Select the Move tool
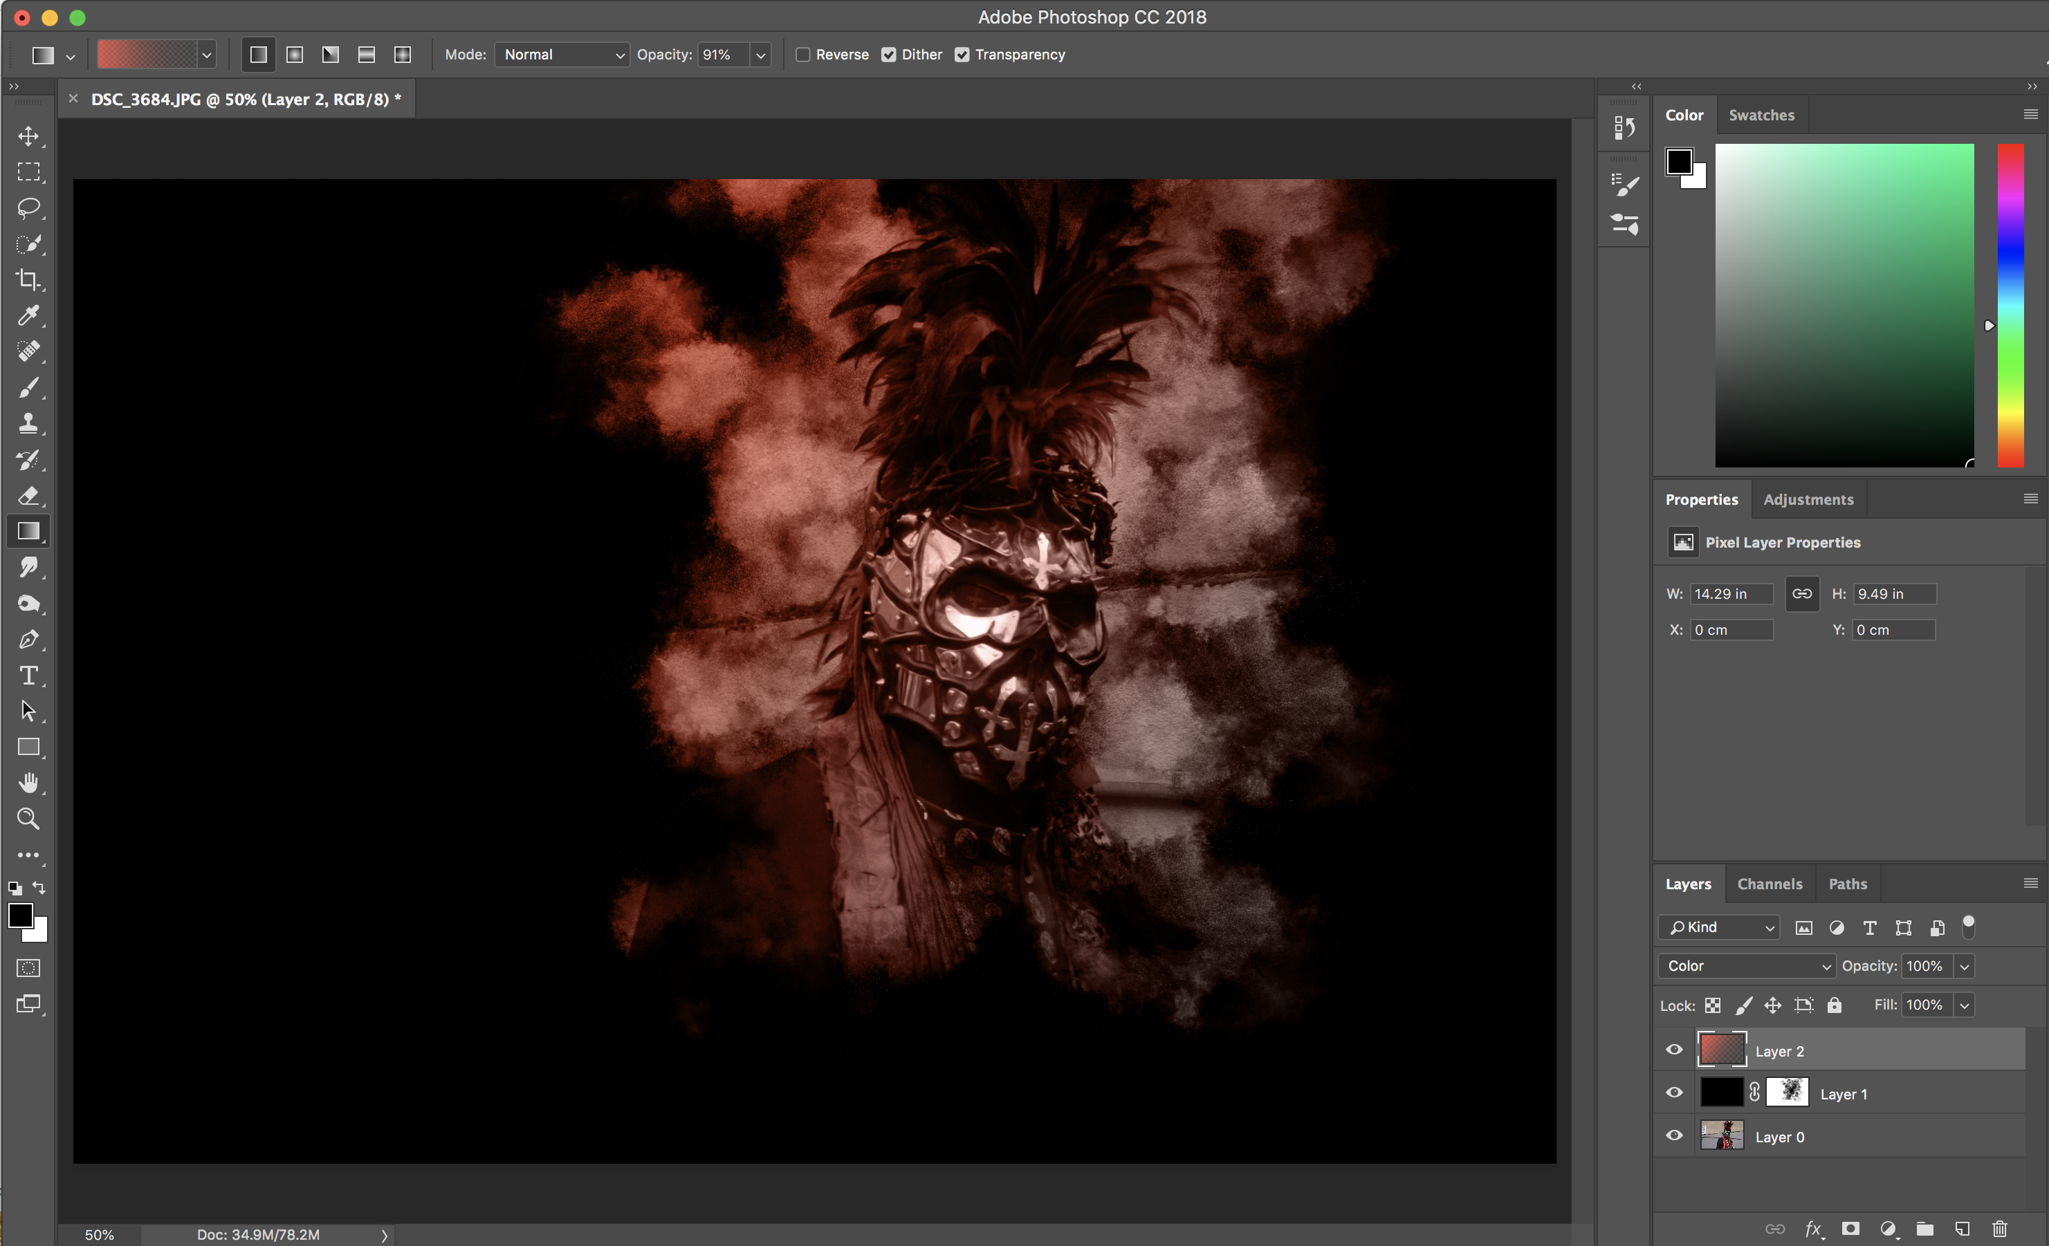The height and width of the screenshot is (1246, 2049). coord(28,136)
